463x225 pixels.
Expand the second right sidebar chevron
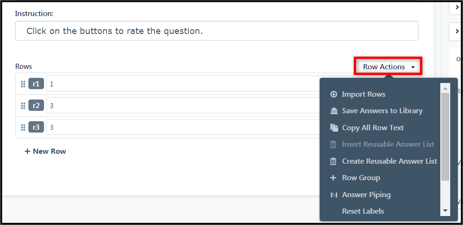pyautogui.click(x=457, y=31)
